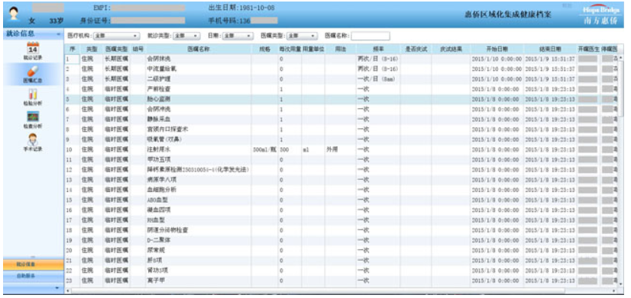Viewport: 631px width, 298px height.
Task: Sort by the 规格 column header
Action: tap(264, 49)
